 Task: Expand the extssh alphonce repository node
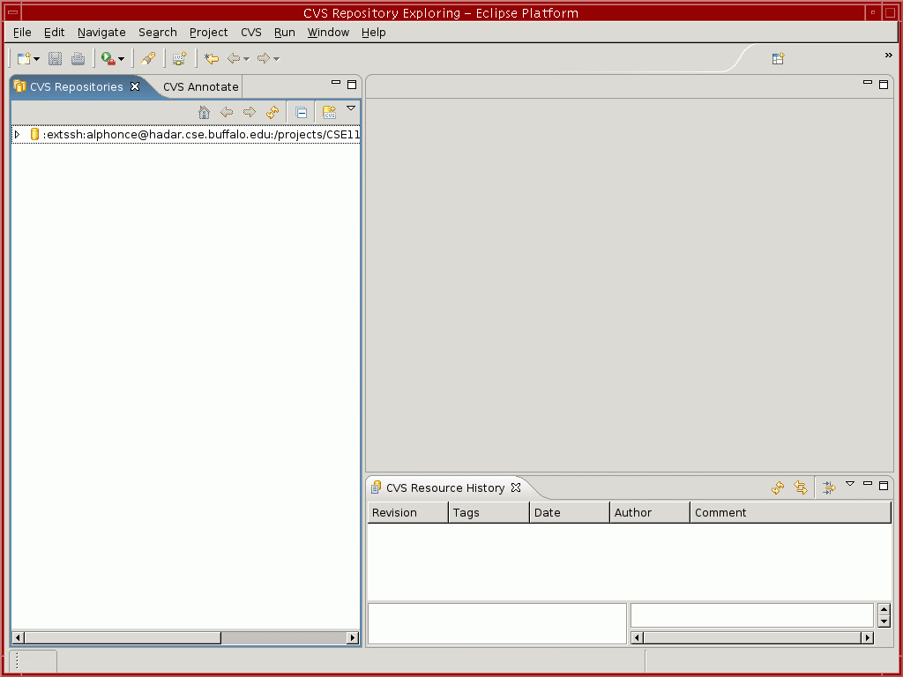click(18, 134)
